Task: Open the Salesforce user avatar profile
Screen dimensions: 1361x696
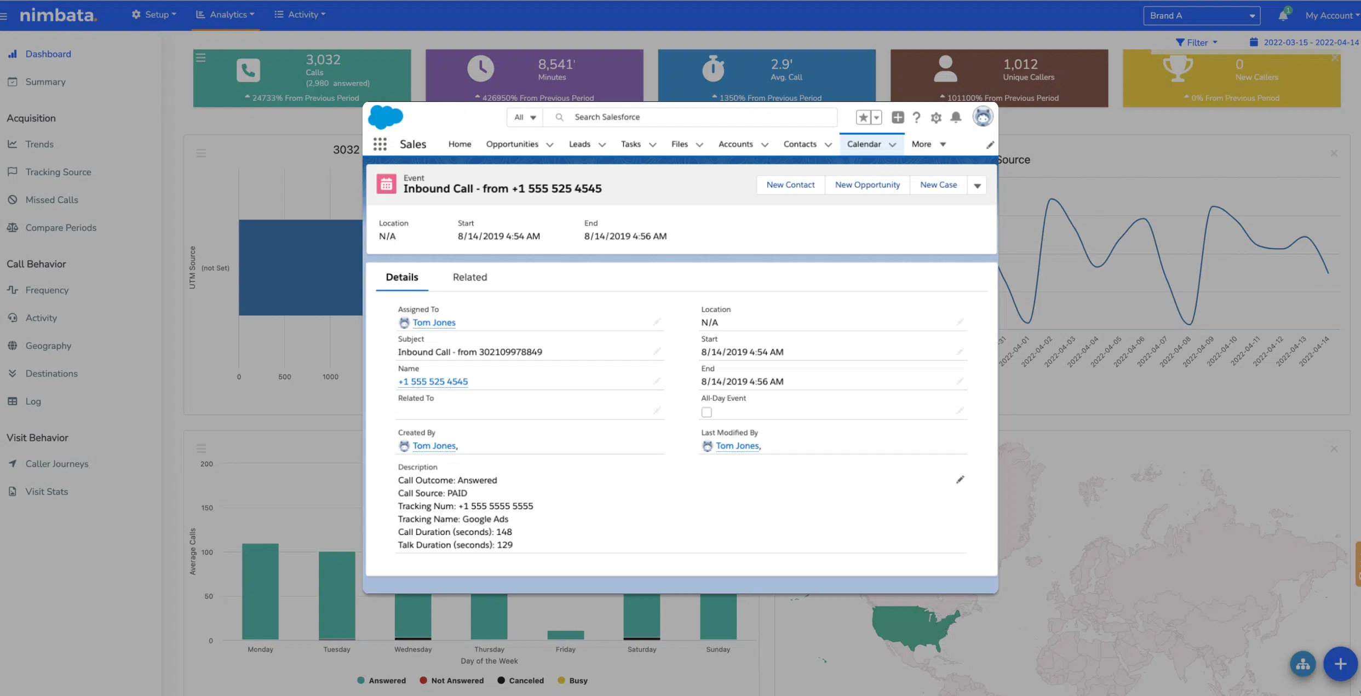Action: (983, 117)
